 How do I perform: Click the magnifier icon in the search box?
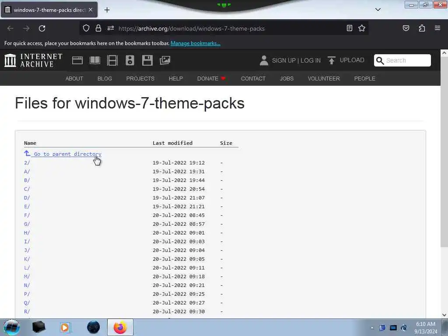coord(380,60)
